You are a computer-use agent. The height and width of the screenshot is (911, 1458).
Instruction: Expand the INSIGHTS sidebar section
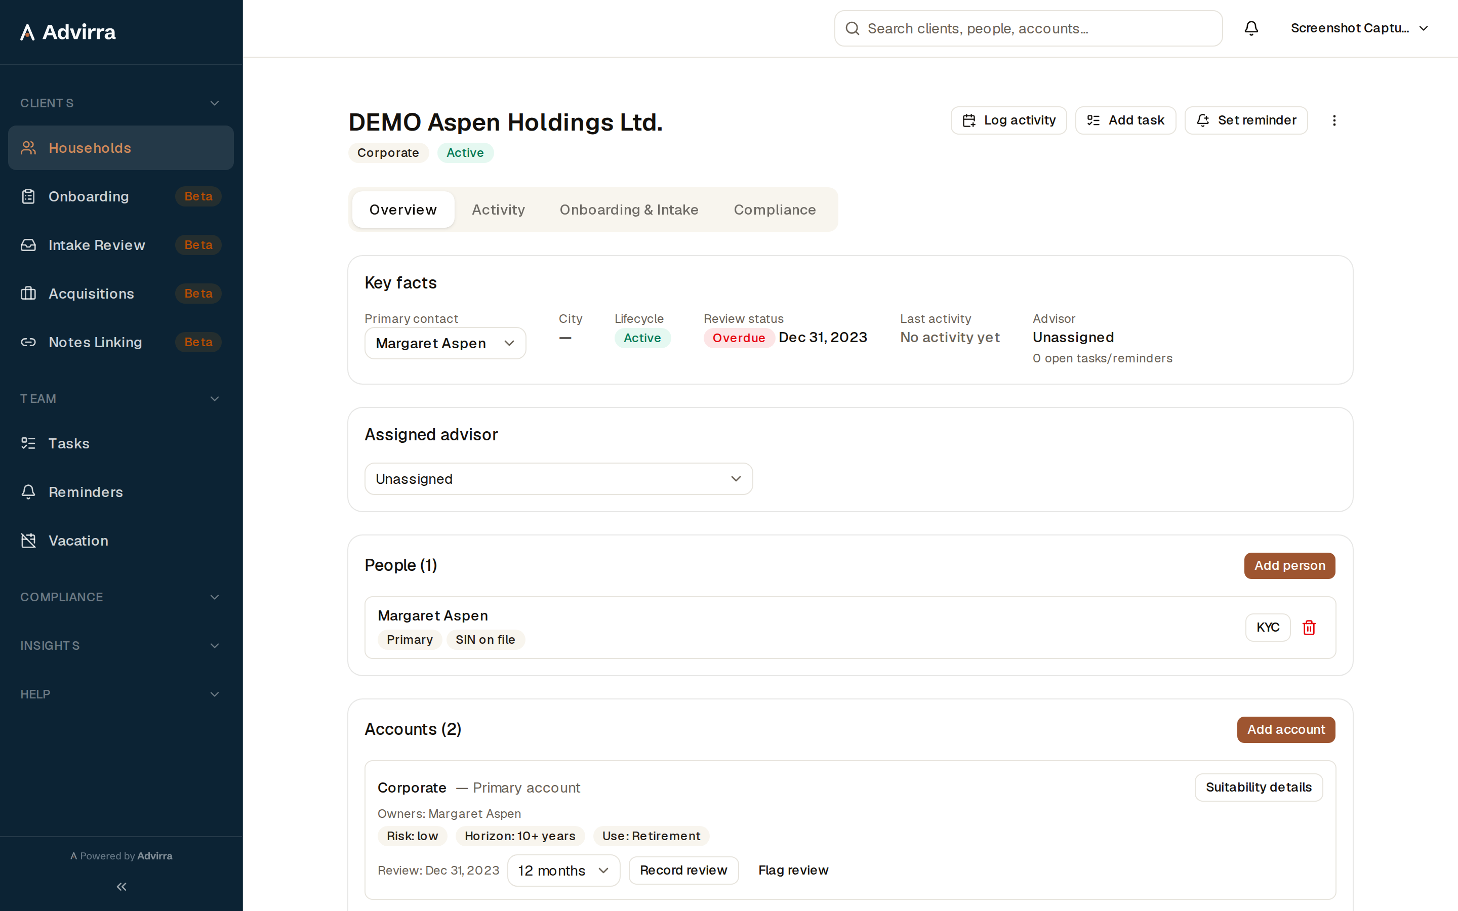pyautogui.click(x=120, y=645)
